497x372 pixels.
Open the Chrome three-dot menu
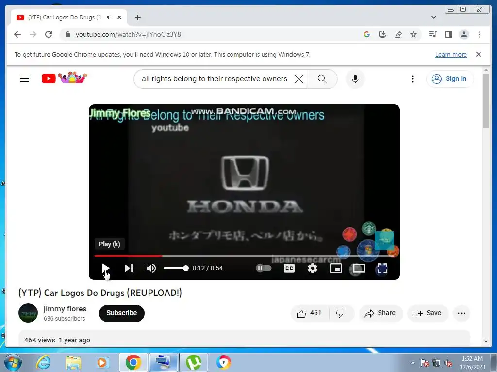[x=480, y=34]
